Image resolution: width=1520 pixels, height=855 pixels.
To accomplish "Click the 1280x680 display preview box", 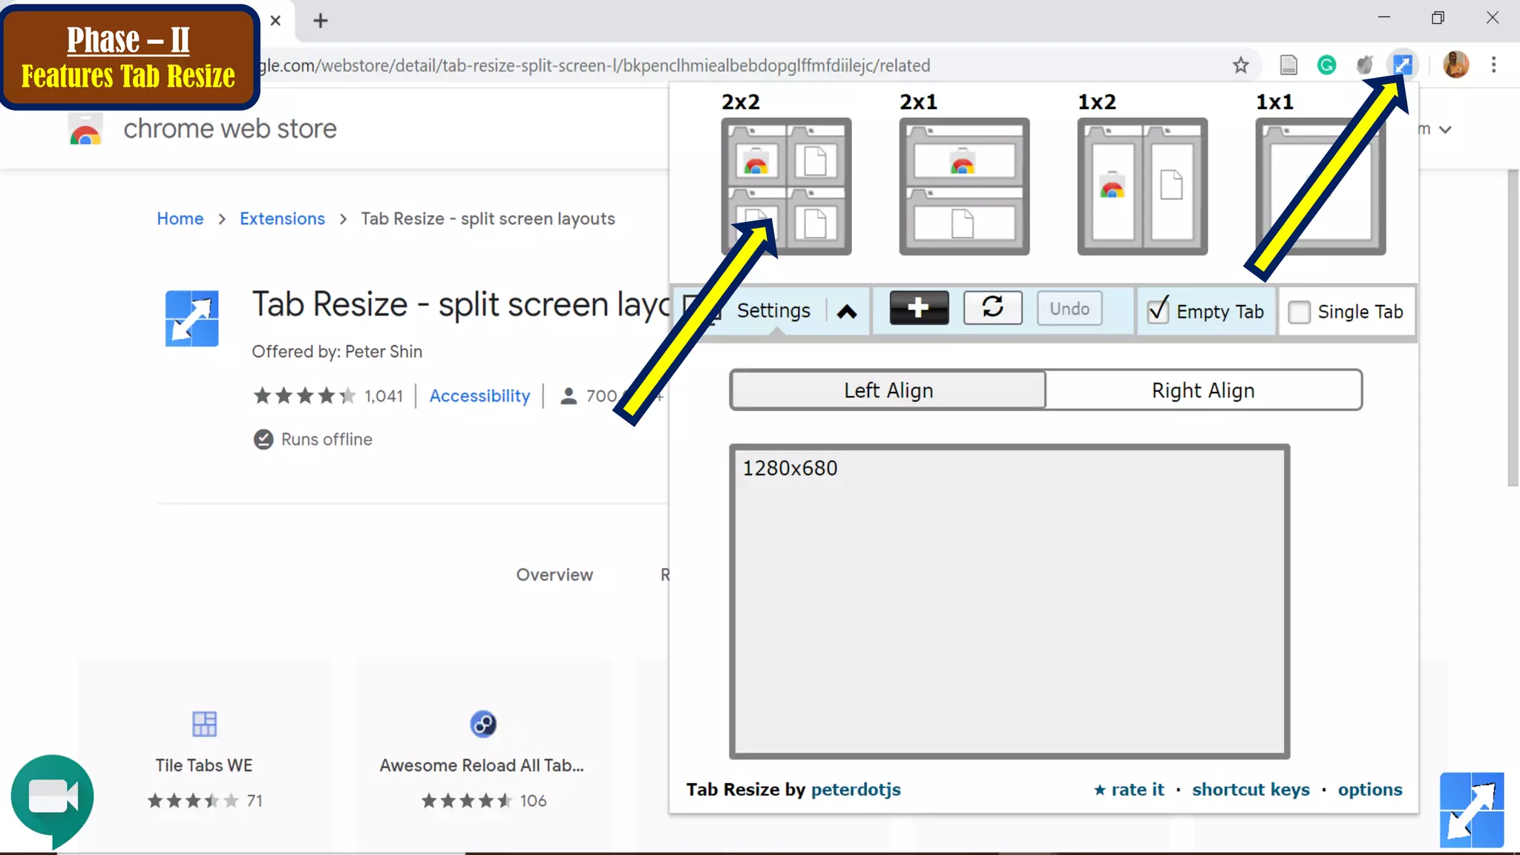I will (1009, 601).
